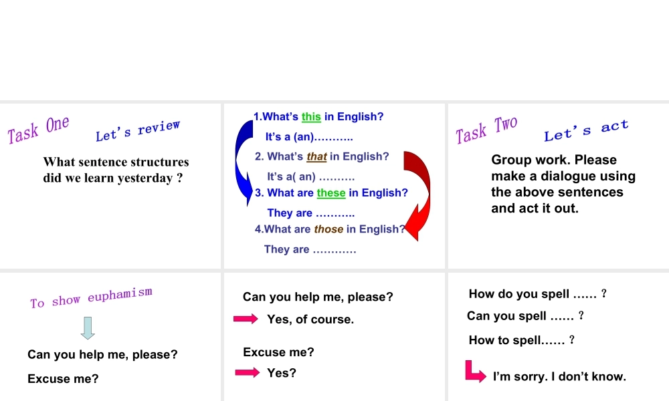Image resolution: width=669 pixels, height=401 pixels.
Task: Click the pink arrow beside "Yes, of course."
Action: (x=246, y=319)
